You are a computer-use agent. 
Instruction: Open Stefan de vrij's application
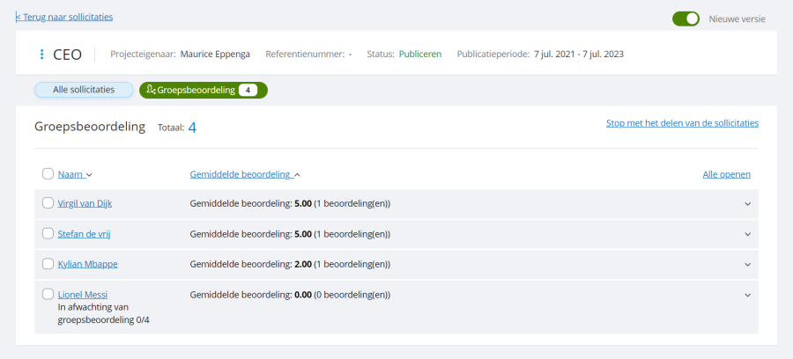(x=84, y=234)
